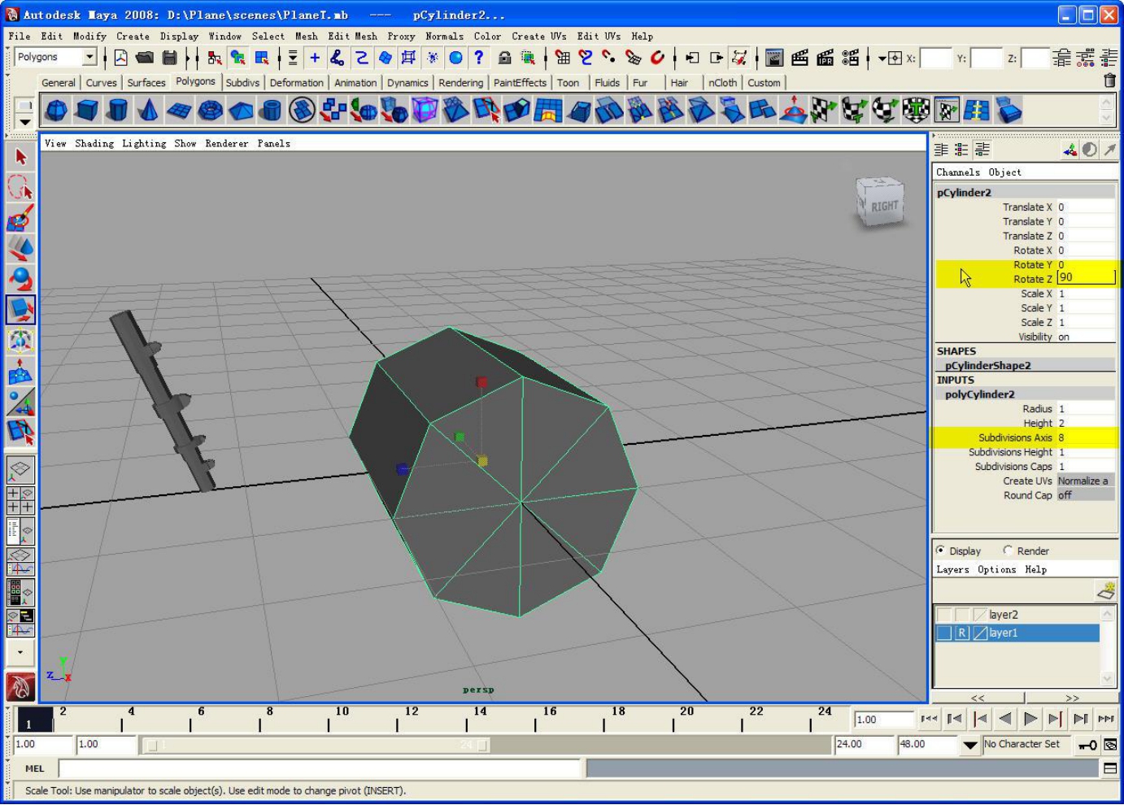Click the current frame field showing 1.00
This screenshot has height=805, width=1124.
pyautogui.click(x=883, y=720)
